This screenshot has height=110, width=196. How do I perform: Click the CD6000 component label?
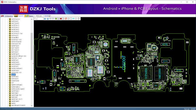point(124,63)
